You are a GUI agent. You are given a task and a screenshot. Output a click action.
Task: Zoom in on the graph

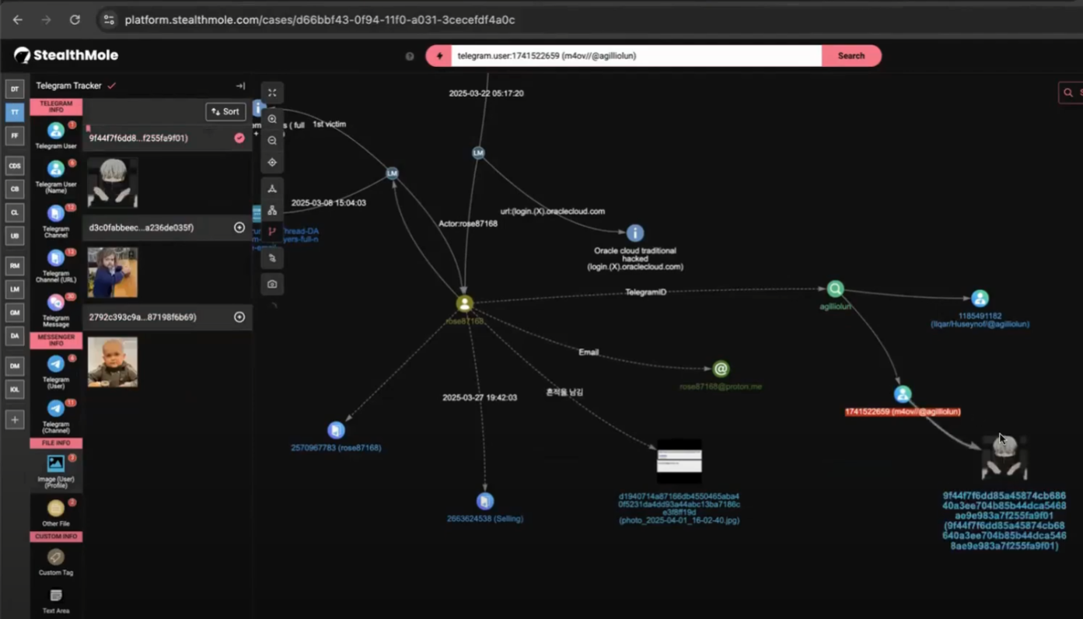click(x=272, y=119)
